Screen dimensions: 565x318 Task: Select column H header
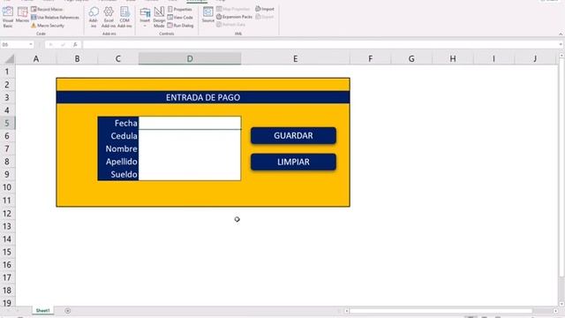click(453, 59)
